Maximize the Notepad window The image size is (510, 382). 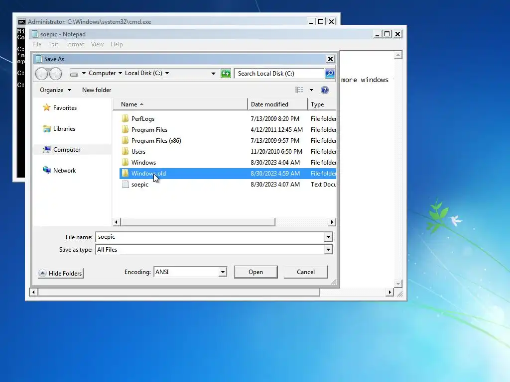(387, 34)
